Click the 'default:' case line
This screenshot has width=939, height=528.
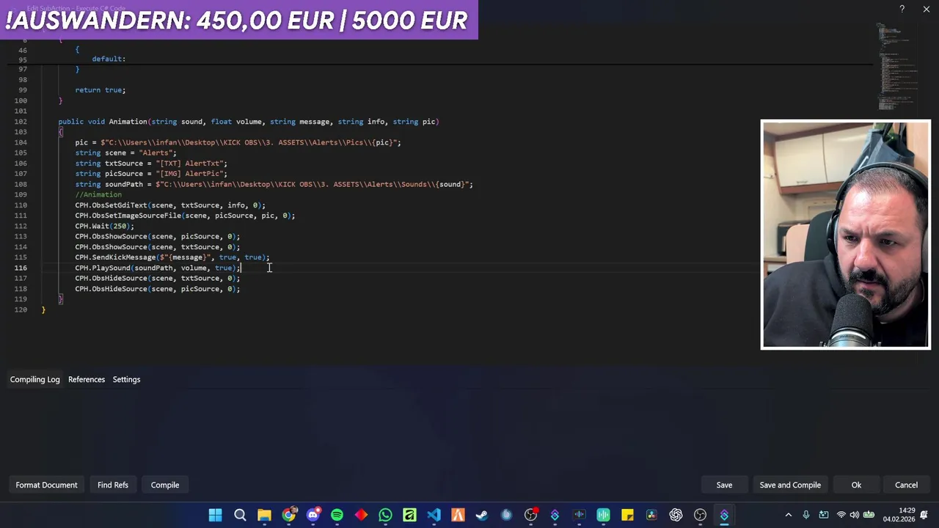click(x=109, y=59)
